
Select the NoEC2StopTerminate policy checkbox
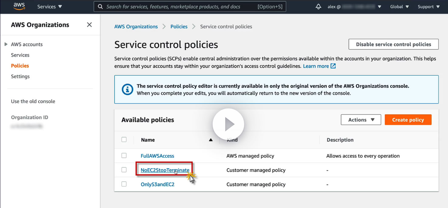[124, 170]
